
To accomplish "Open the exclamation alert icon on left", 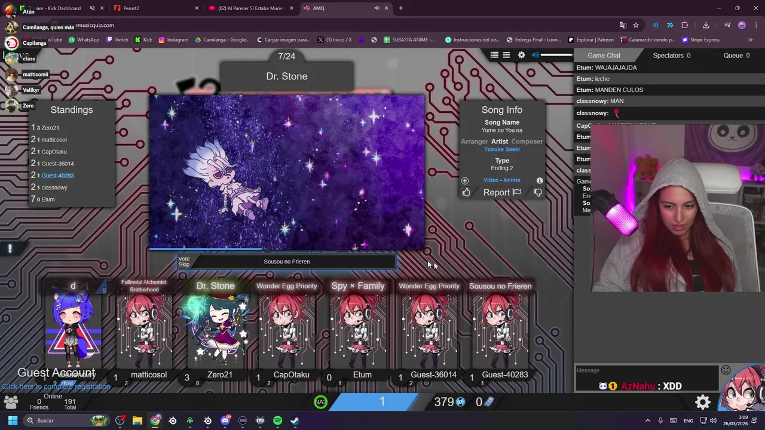I will click(x=10, y=248).
